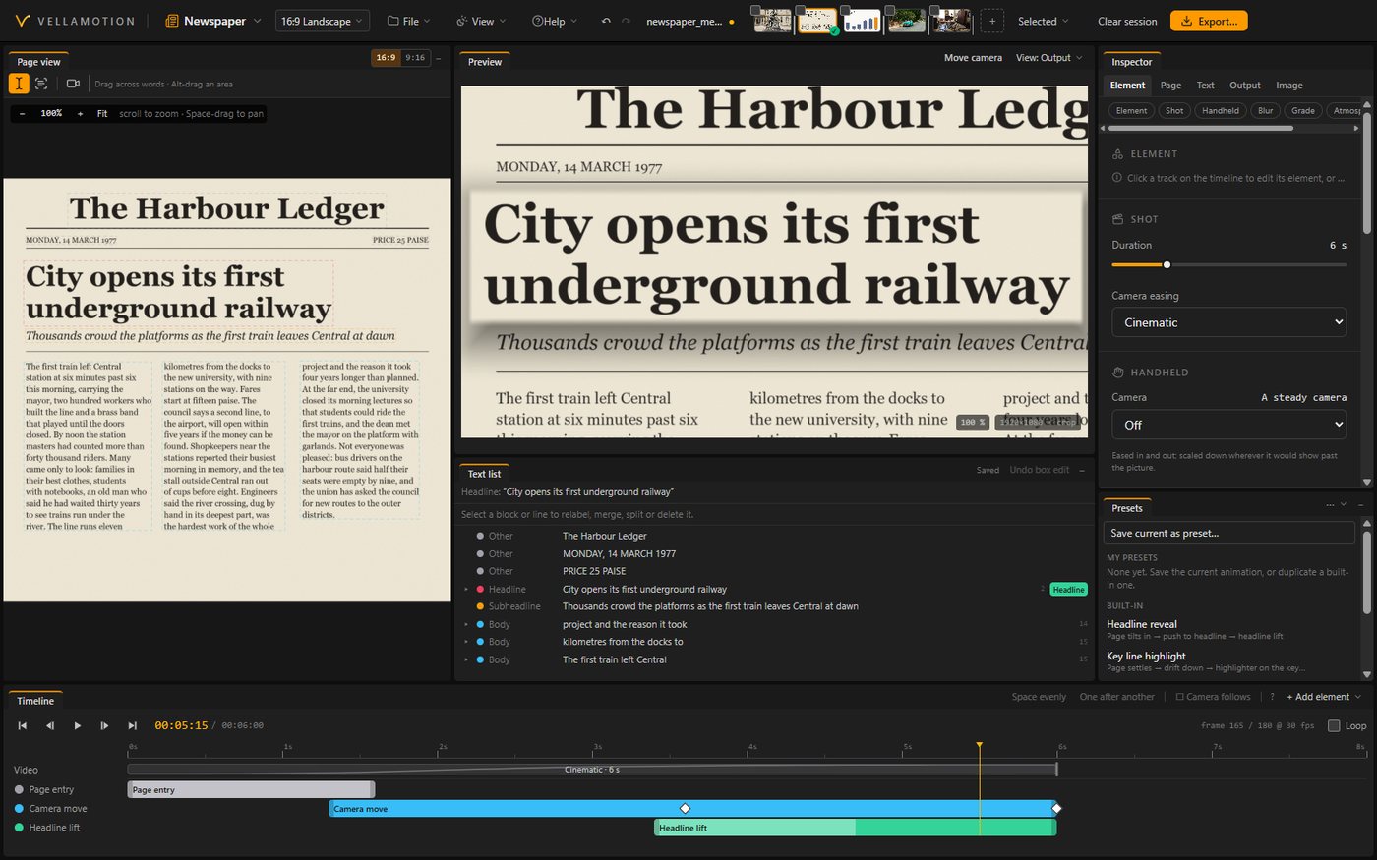Switch to the Output tab in Inspector

tap(1245, 86)
